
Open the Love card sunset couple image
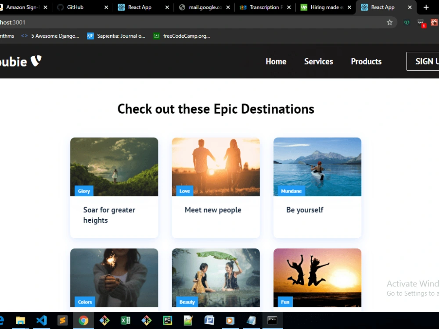216,167
